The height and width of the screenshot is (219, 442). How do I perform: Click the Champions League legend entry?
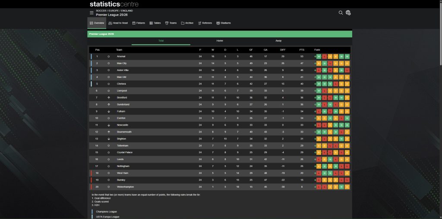tap(106, 212)
